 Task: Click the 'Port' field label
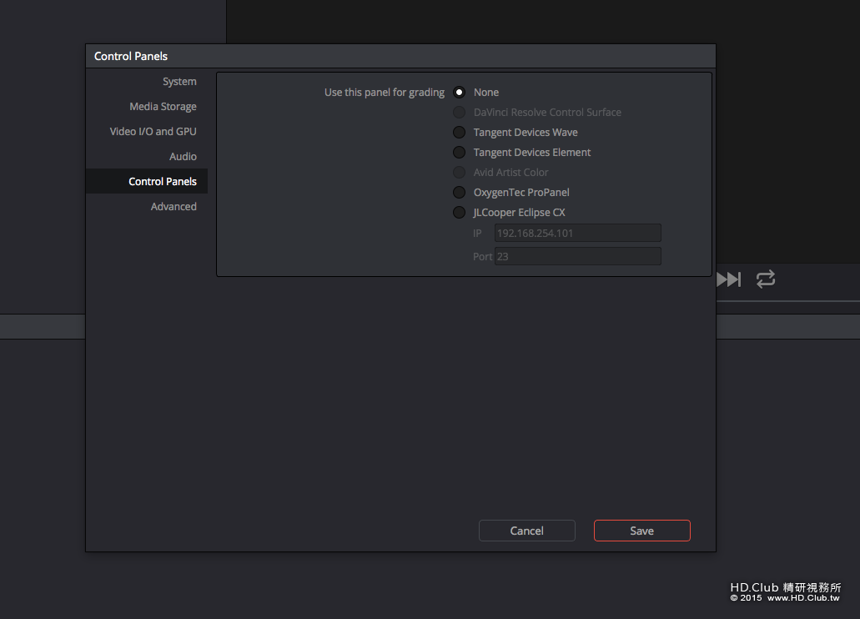(x=483, y=257)
